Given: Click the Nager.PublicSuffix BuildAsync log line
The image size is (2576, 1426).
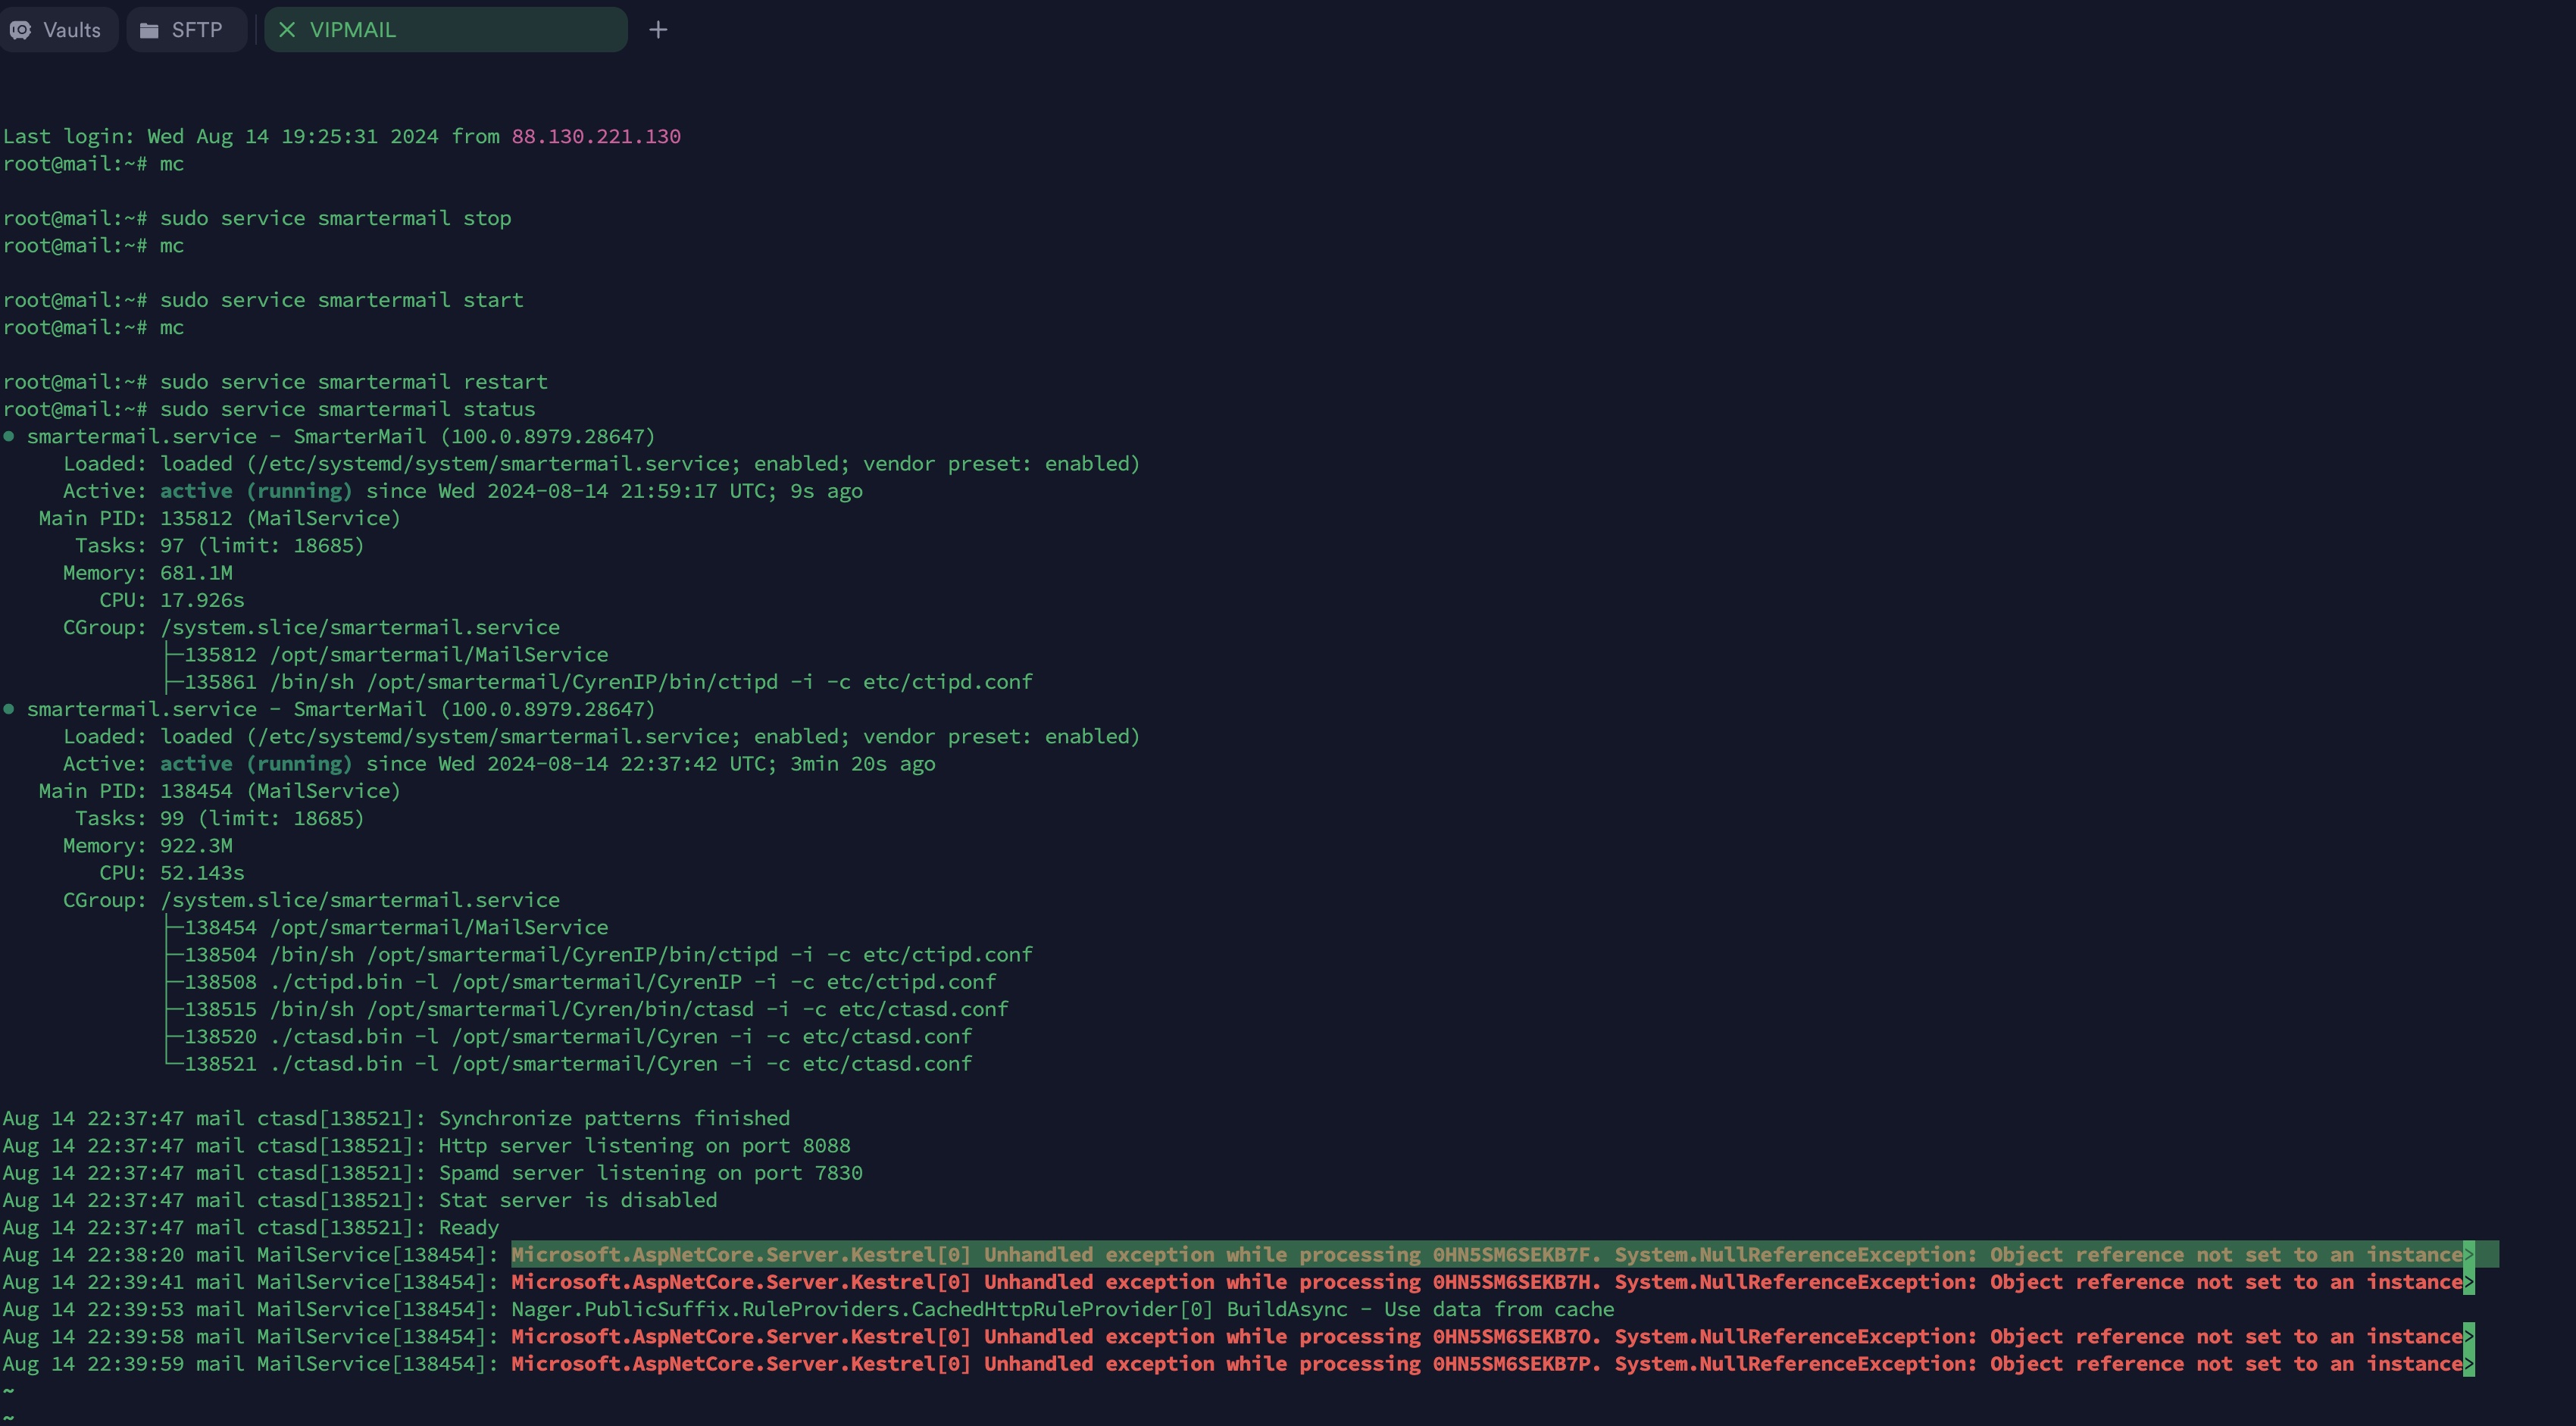Looking at the screenshot, I should click(x=1062, y=1309).
